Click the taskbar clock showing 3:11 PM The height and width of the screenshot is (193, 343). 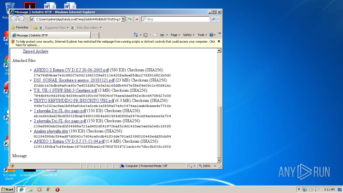point(329,190)
